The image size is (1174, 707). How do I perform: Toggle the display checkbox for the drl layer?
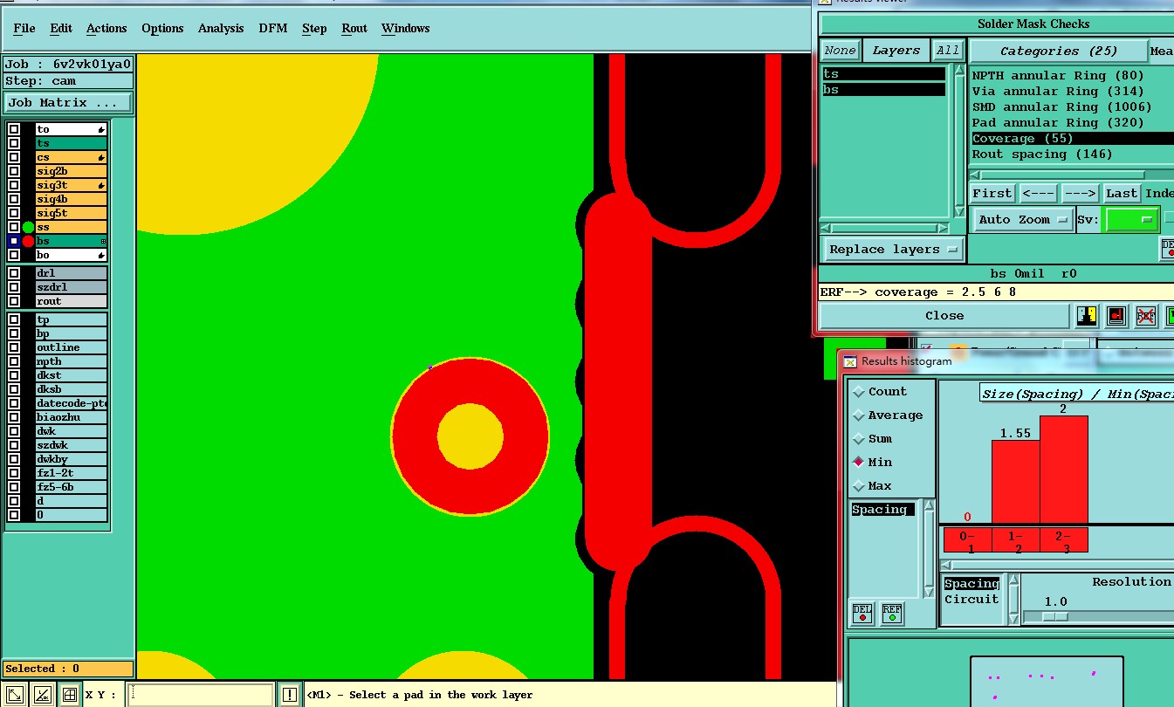[x=14, y=273]
